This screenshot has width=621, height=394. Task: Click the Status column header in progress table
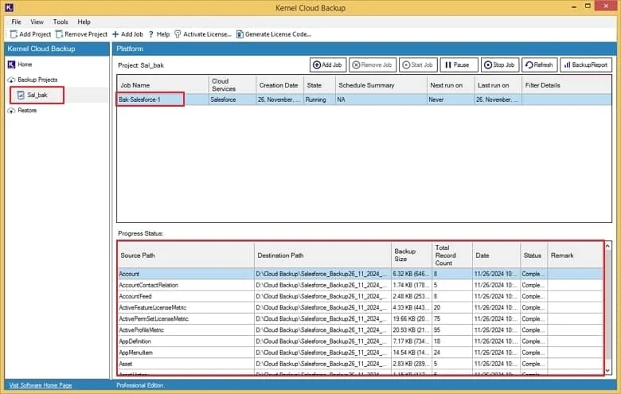(533, 256)
